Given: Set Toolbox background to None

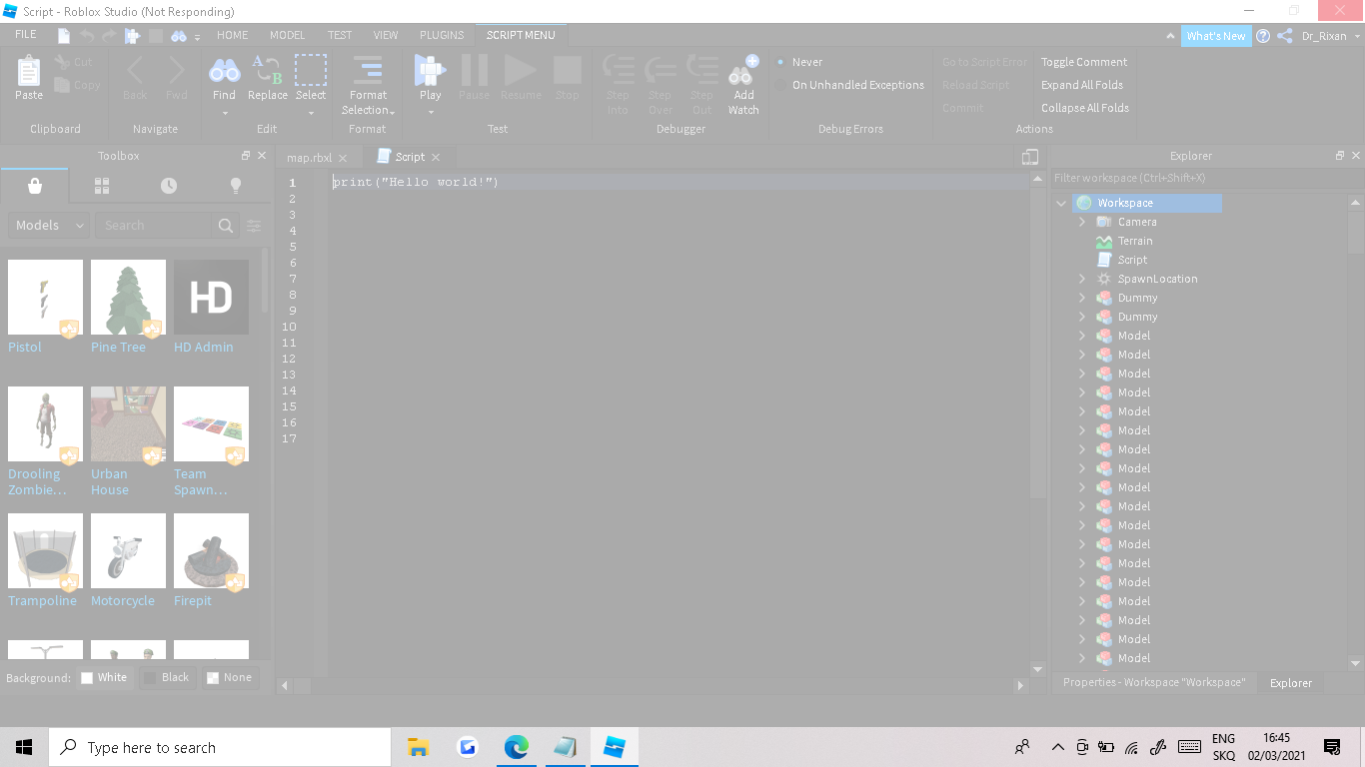Looking at the screenshot, I should tap(229, 677).
